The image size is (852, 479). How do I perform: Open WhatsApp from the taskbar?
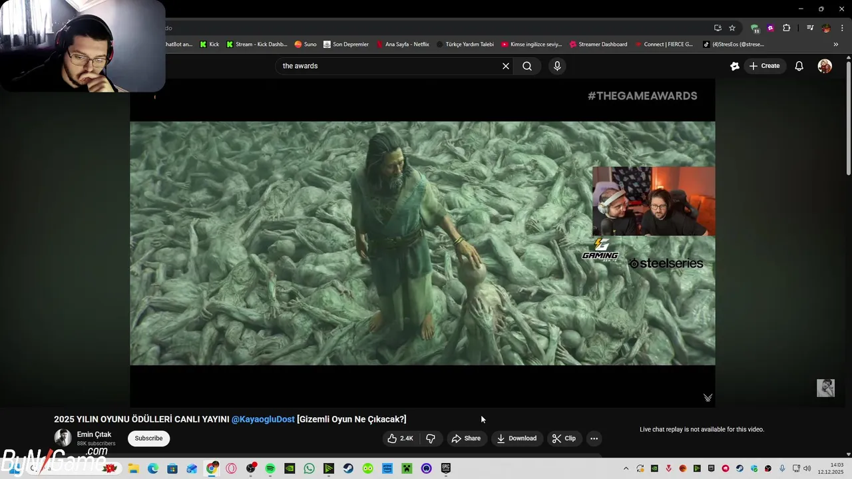point(310,468)
